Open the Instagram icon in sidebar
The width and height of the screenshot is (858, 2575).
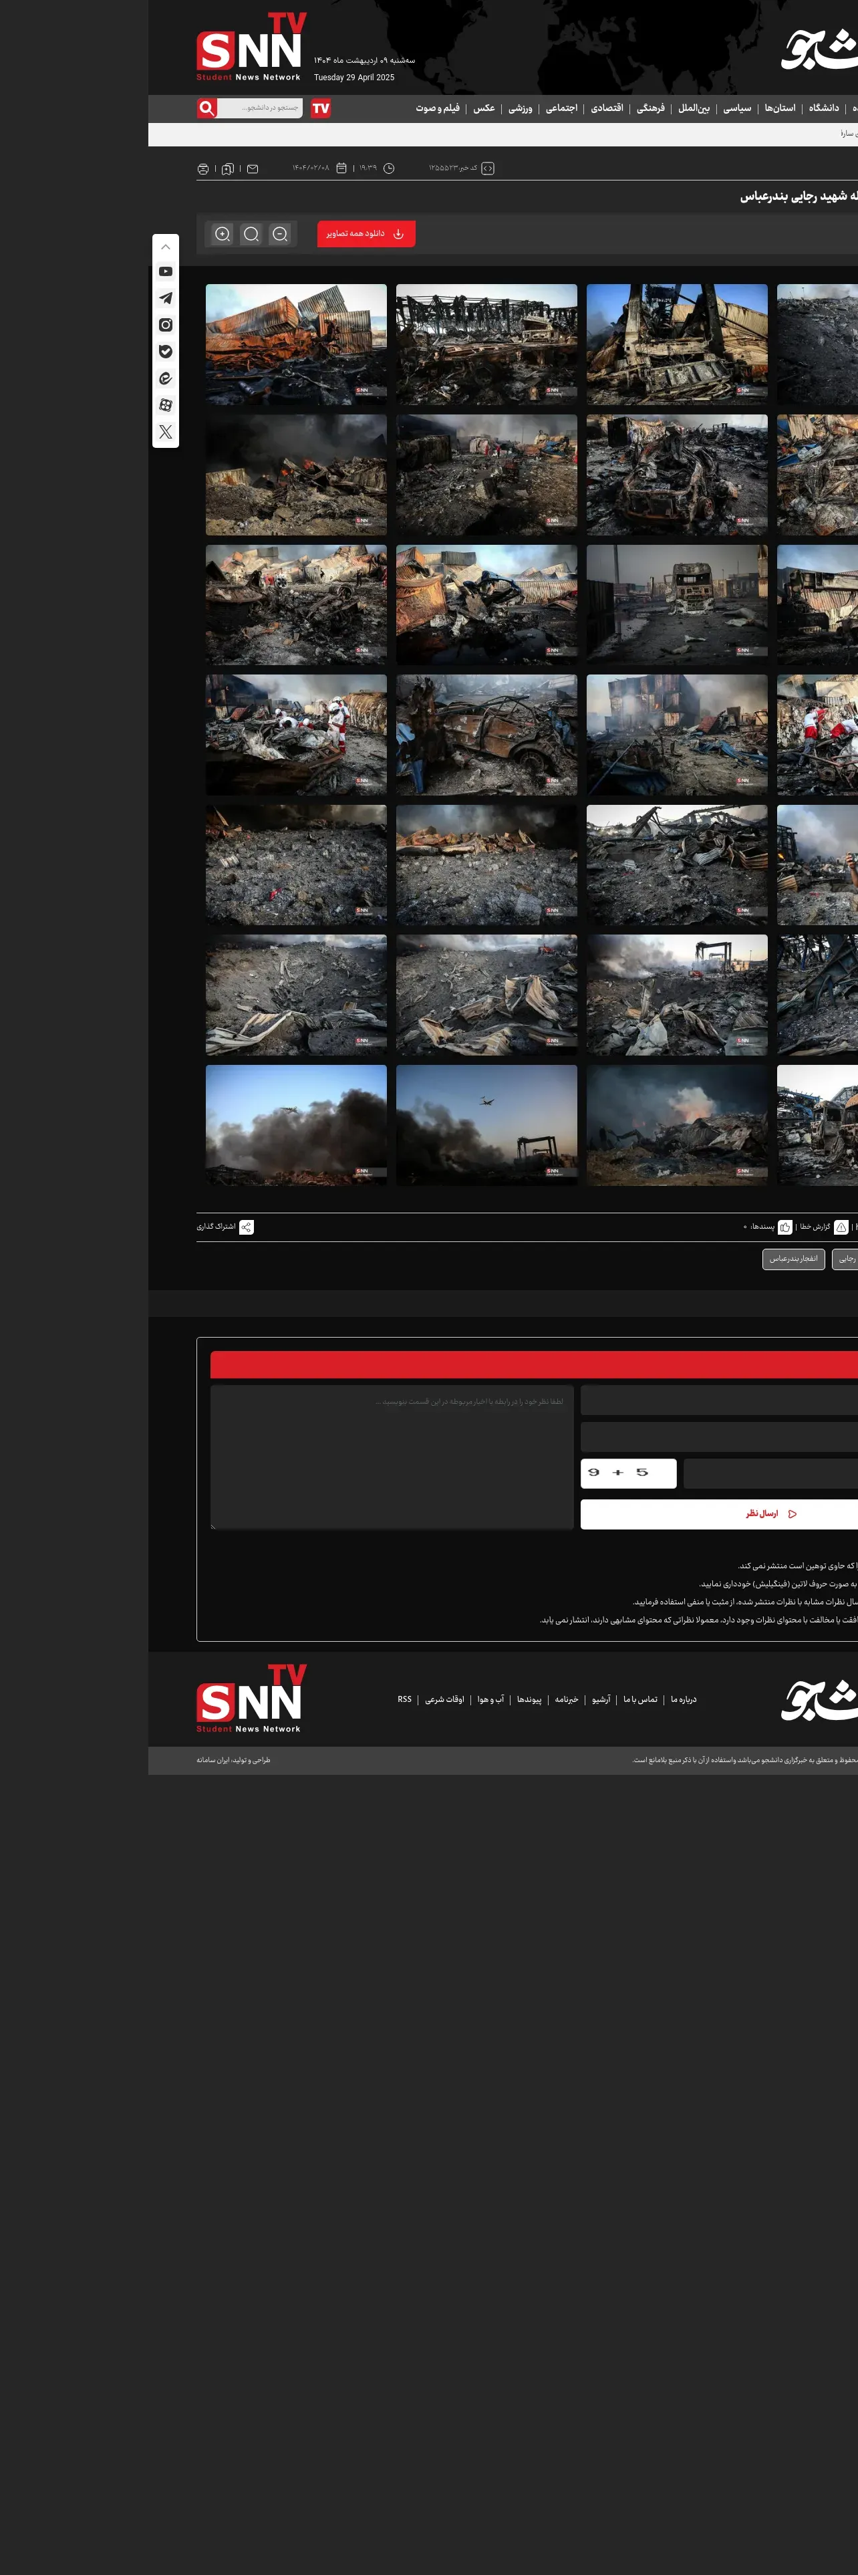(x=166, y=325)
